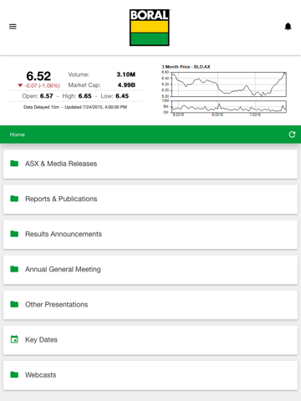Click calendar icon beside Key Dates

[14, 339]
